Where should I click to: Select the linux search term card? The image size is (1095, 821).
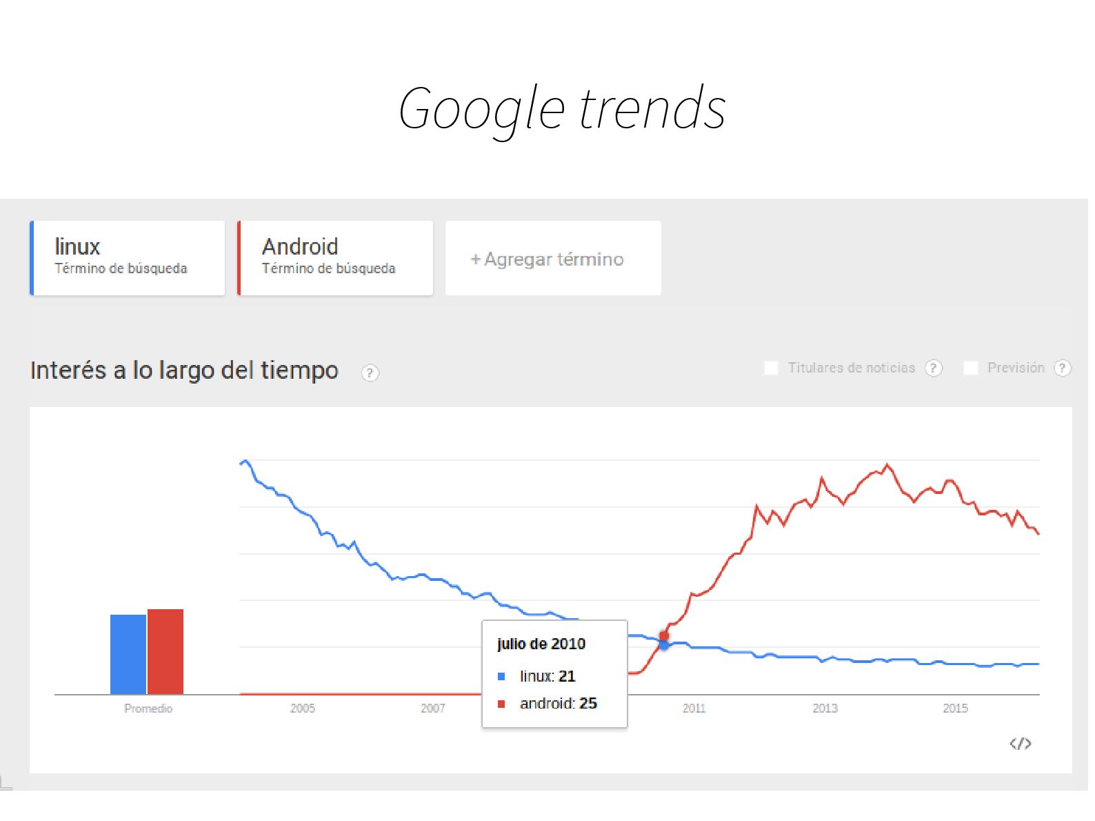click(128, 257)
